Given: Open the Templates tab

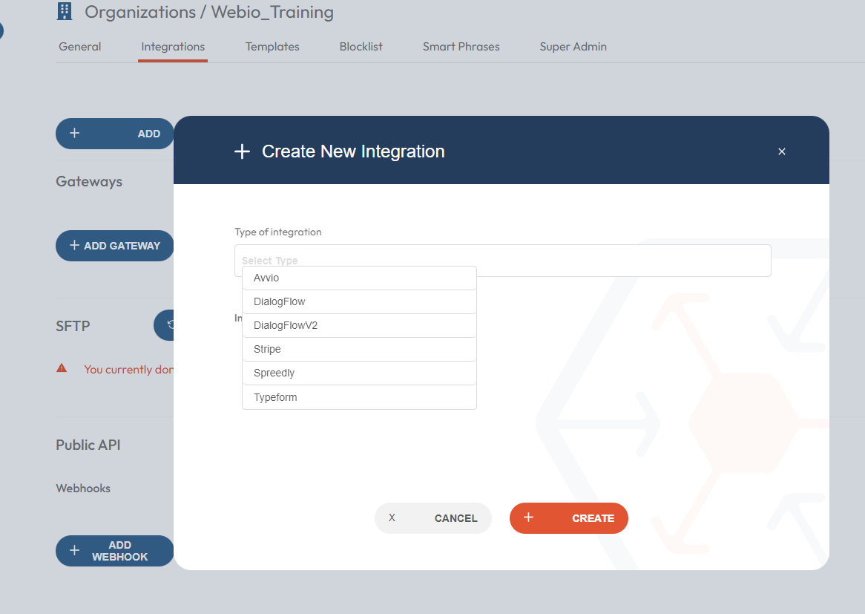Looking at the screenshot, I should pos(272,47).
